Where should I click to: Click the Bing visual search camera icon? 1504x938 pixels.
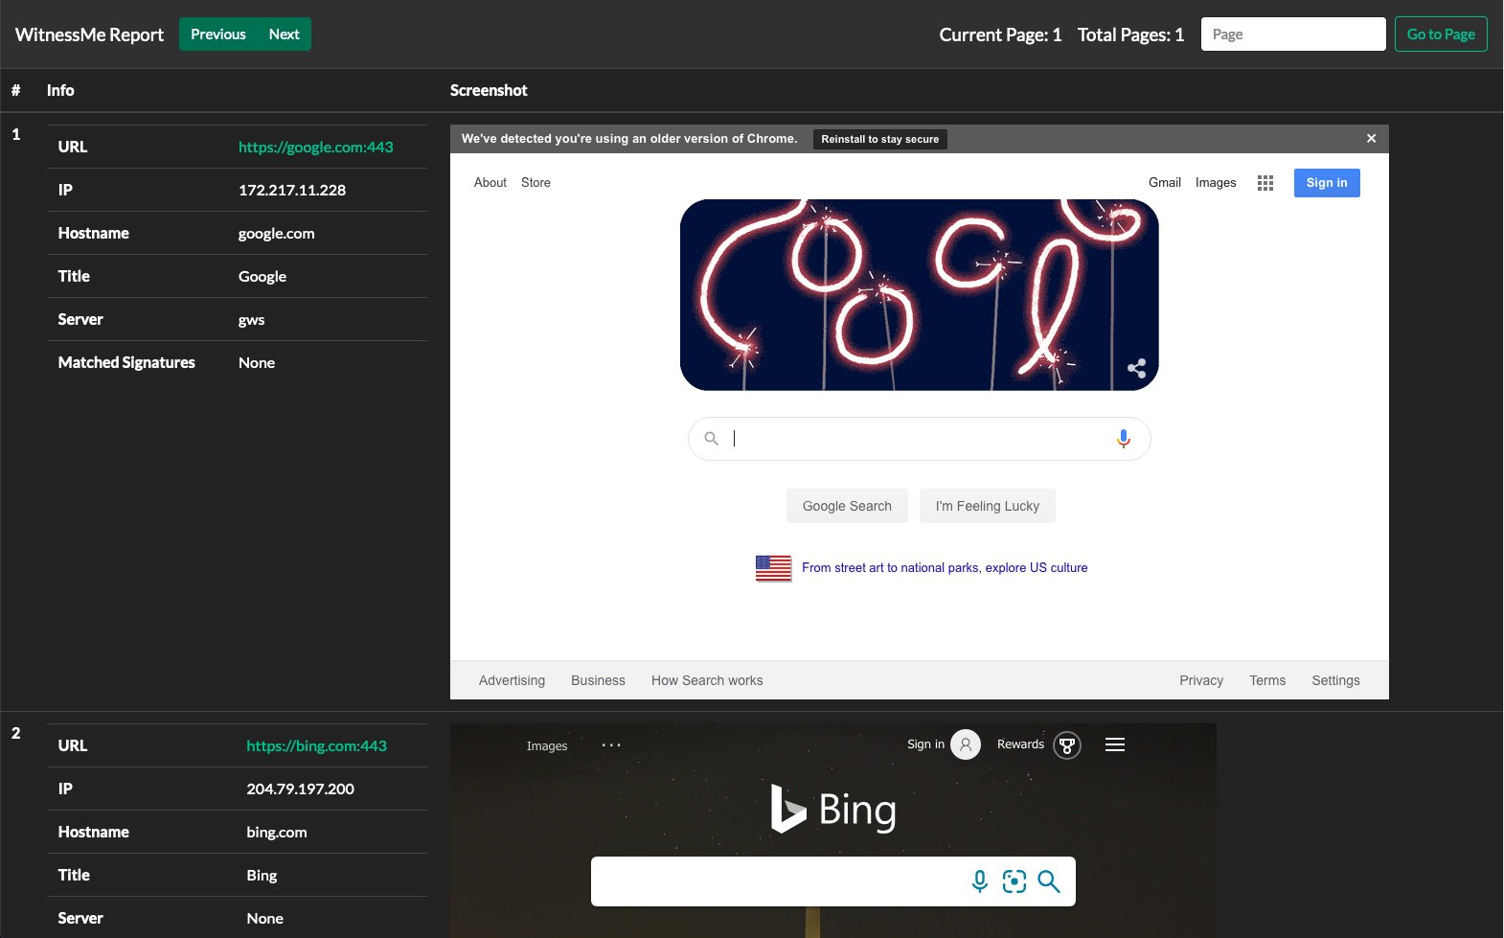pos(1014,881)
